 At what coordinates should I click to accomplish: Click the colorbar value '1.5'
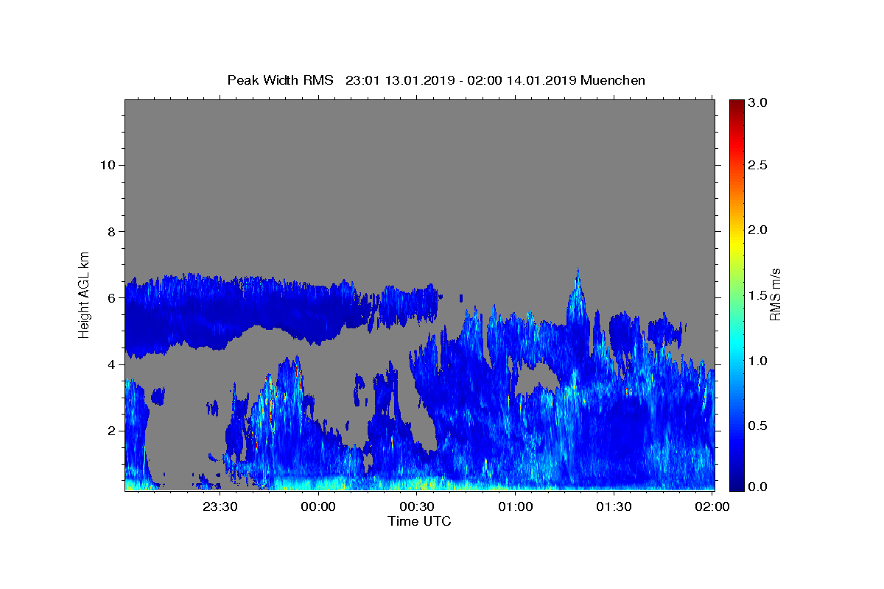pos(758,295)
